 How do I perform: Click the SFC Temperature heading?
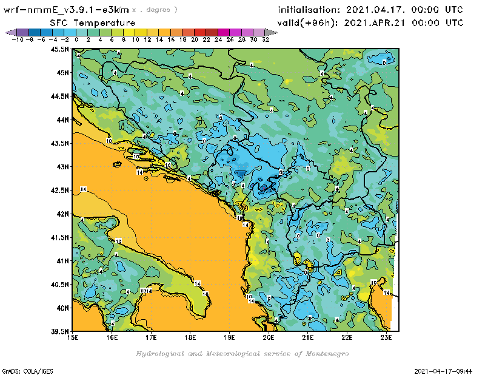click(93, 23)
